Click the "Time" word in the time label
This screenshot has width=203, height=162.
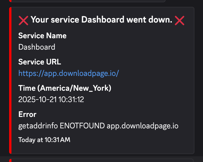point(26,88)
